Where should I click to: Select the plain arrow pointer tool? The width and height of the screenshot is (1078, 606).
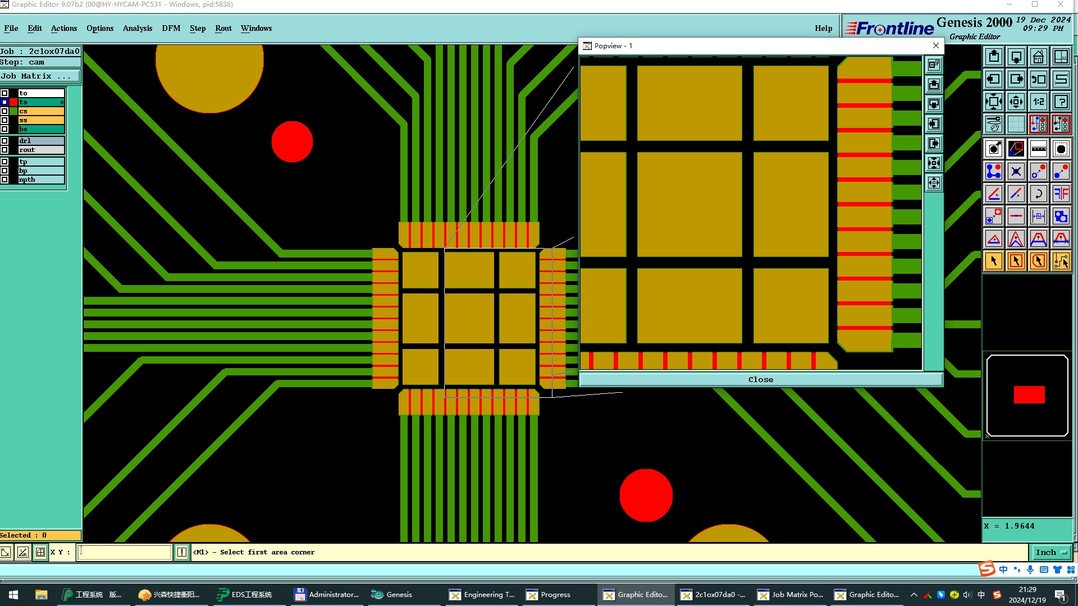pos(993,261)
